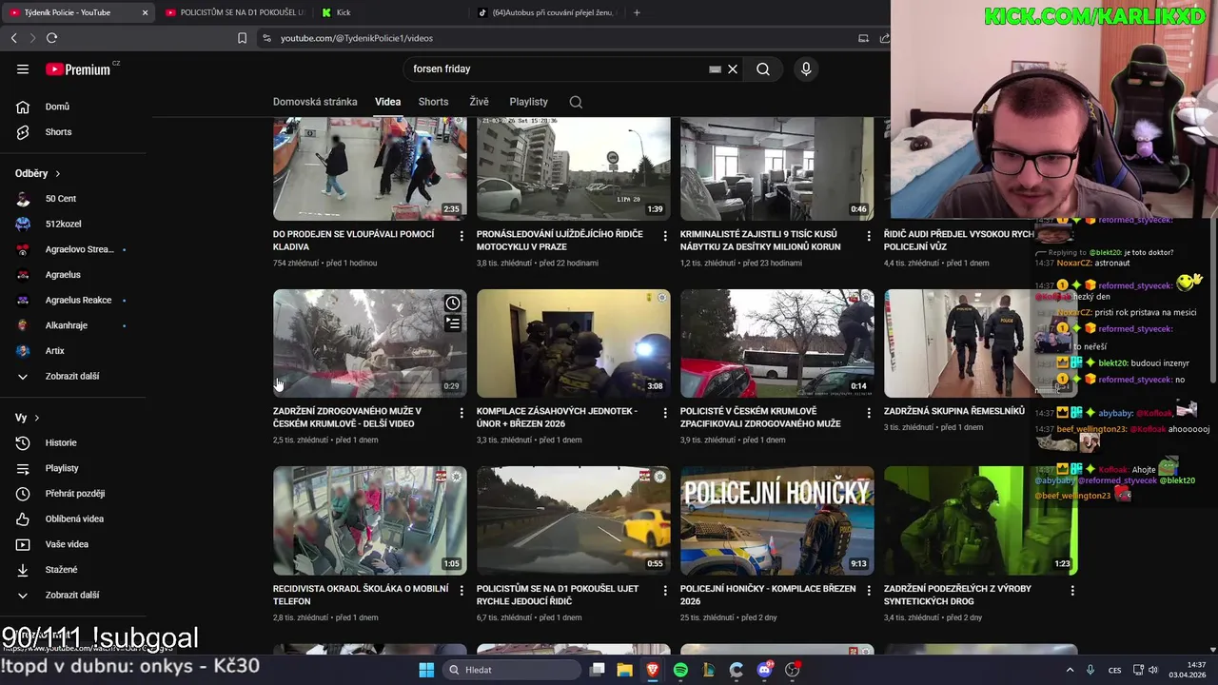Image resolution: width=1218 pixels, height=685 pixels.
Task: Open the on-screen keyboard icon in search box
Action: tap(715, 68)
